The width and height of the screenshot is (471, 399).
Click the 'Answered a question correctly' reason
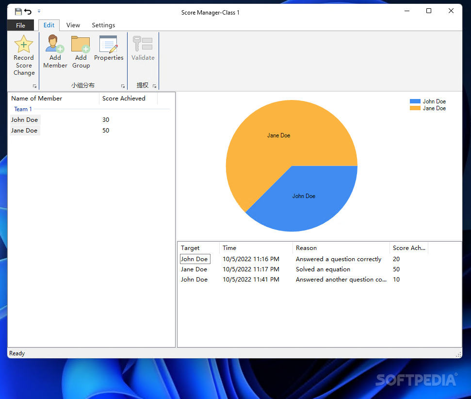(339, 259)
